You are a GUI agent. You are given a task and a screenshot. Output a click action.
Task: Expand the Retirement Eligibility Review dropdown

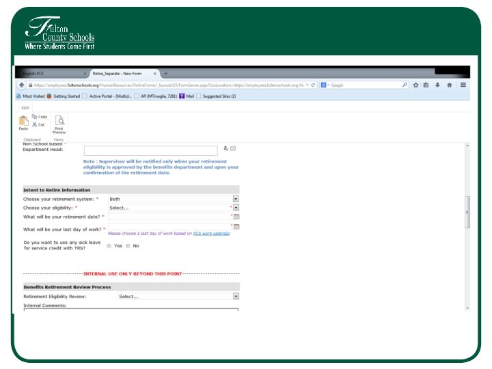[236, 296]
